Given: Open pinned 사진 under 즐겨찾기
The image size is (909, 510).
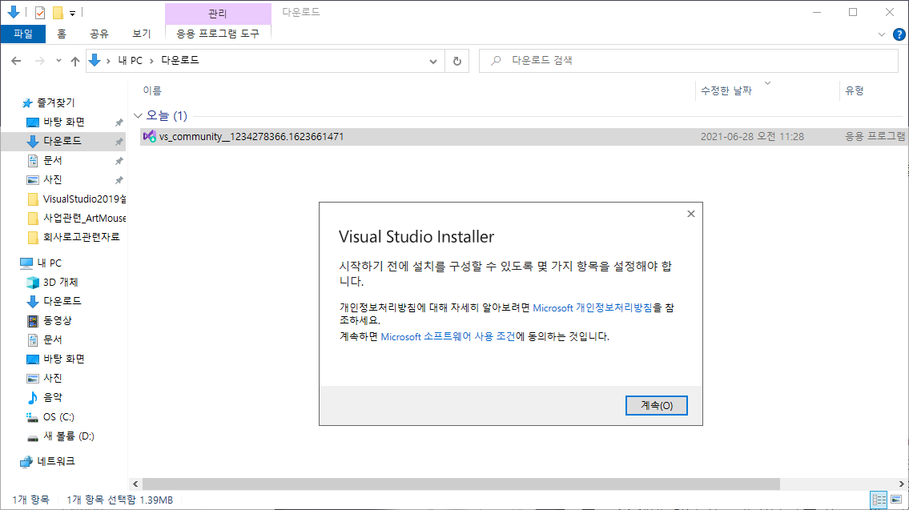Looking at the screenshot, I should [x=53, y=179].
